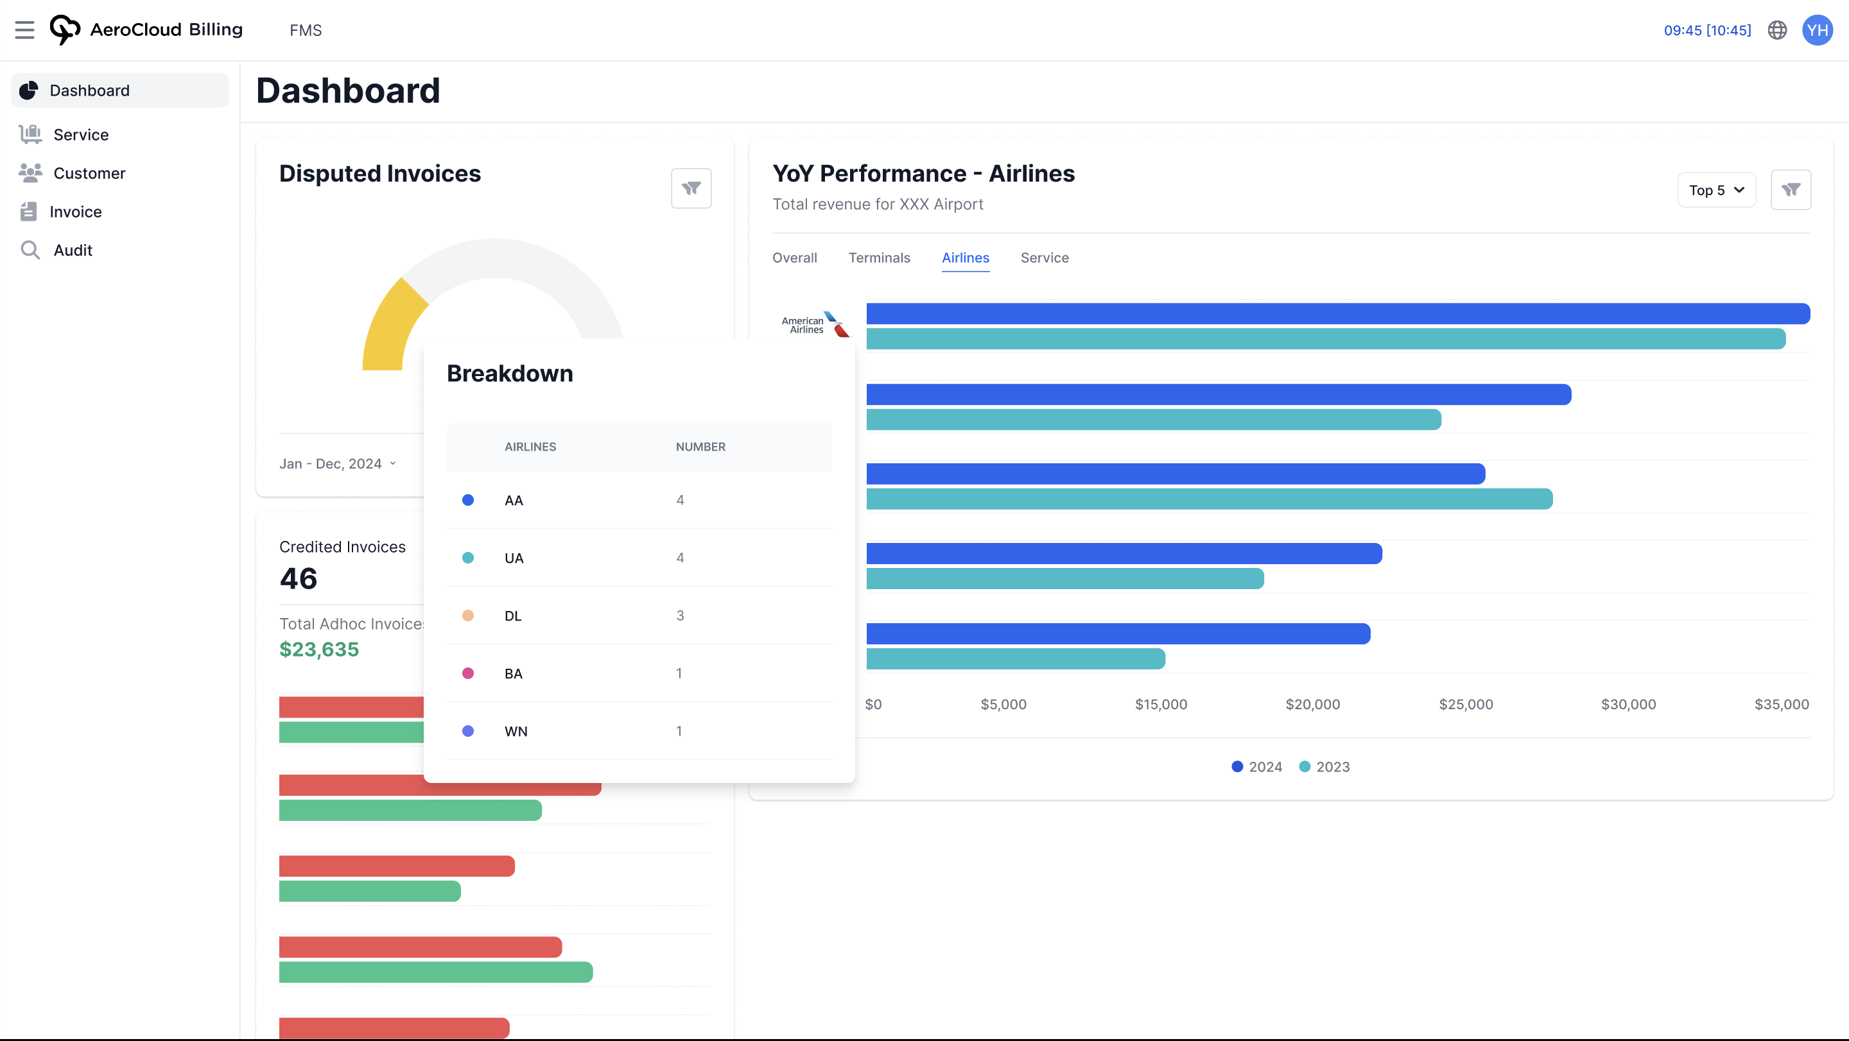Image resolution: width=1849 pixels, height=1041 pixels.
Task: Open the Jan - Dec, 2024 date selector
Action: 337,464
